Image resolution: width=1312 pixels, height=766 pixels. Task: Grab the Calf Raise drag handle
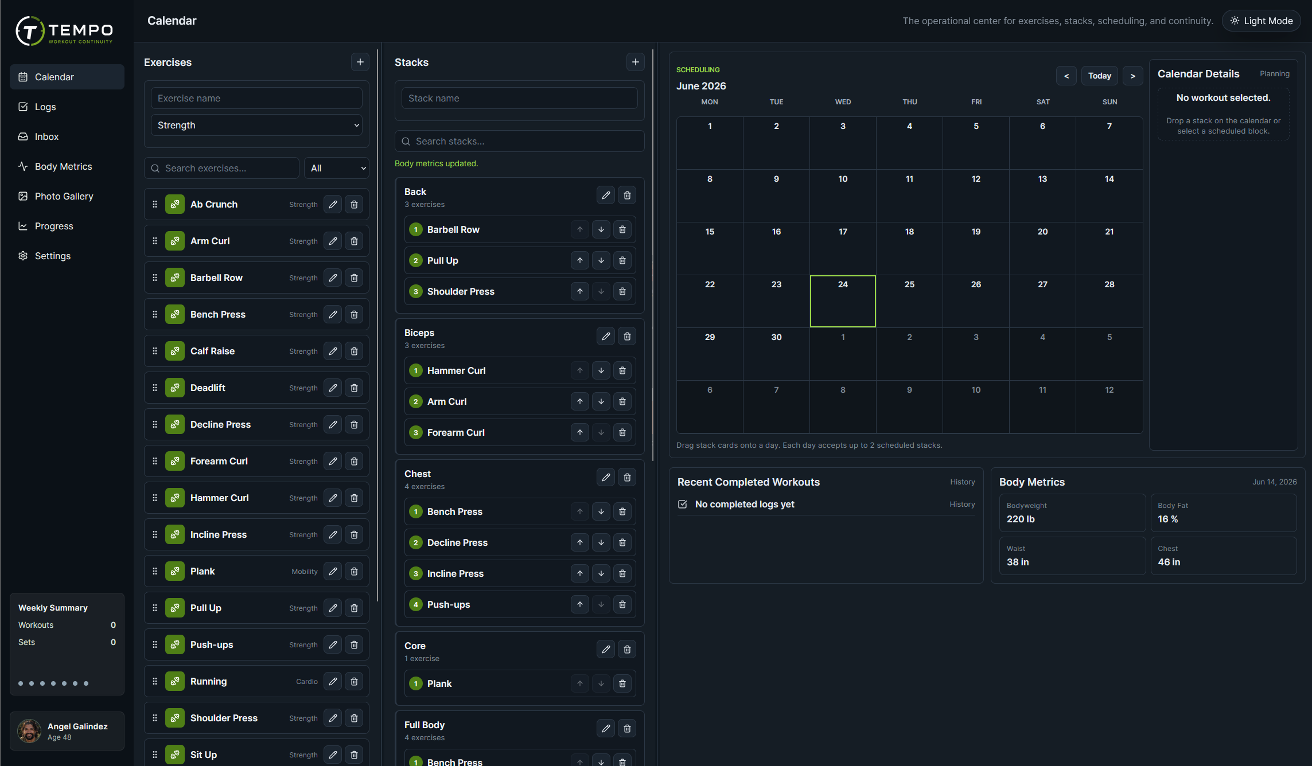[x=155, y=351]
